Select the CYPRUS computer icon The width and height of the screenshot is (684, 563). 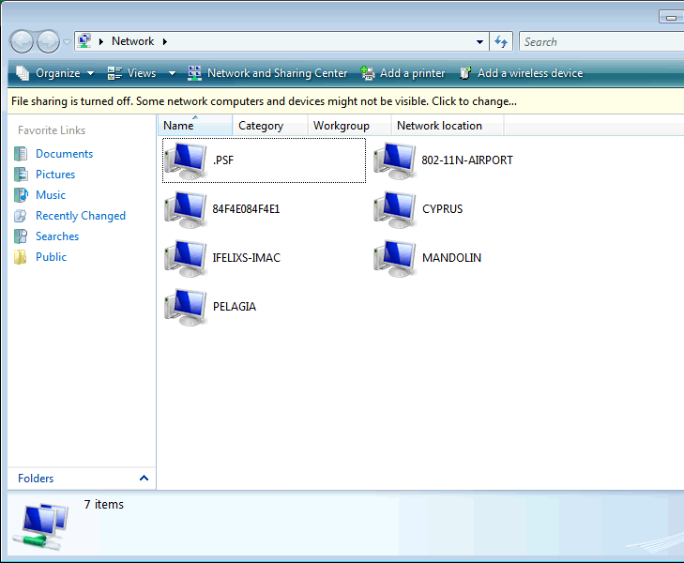395,209
